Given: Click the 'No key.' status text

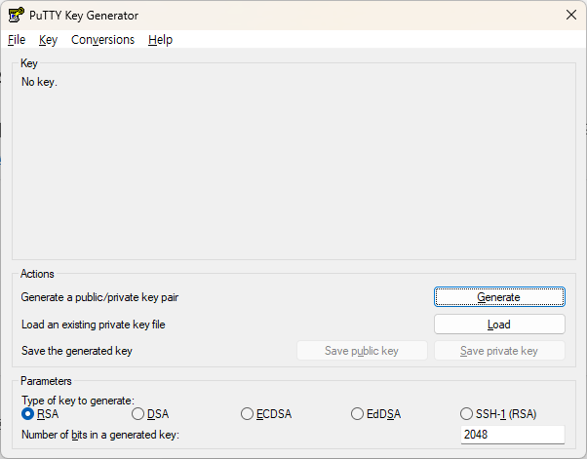Looking at the screenshot, I should point(39,82).
